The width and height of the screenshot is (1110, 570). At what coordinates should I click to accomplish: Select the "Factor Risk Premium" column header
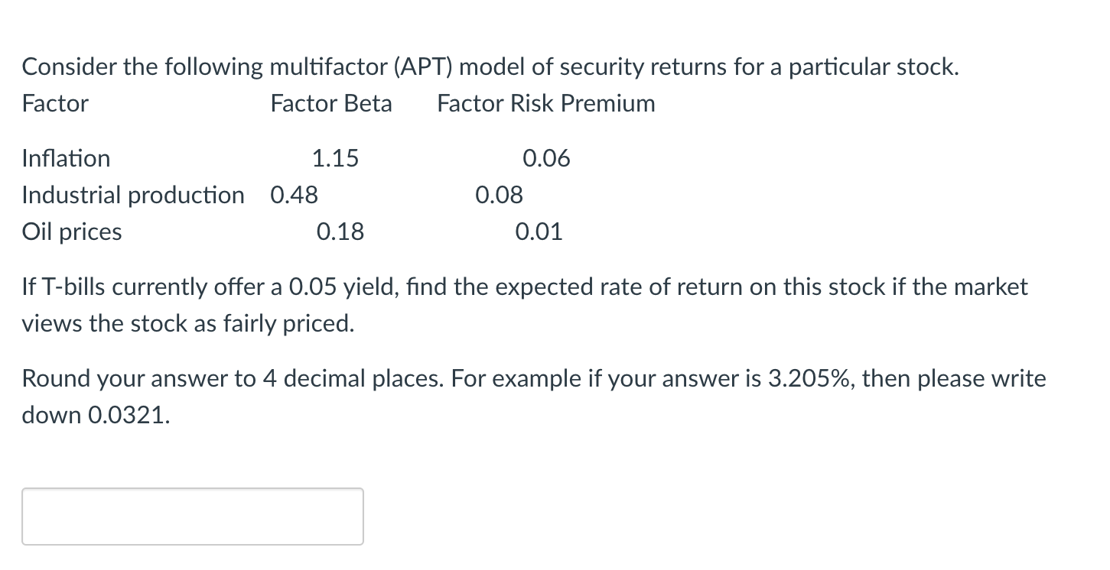pos(545,103)
